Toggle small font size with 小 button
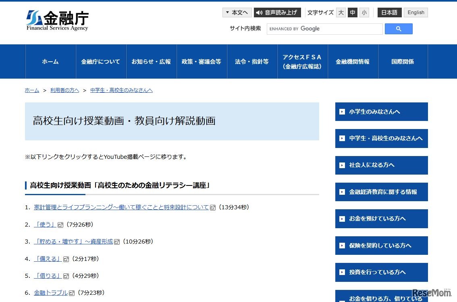Viewport: 457px width, 302px height. coord(364,12)
